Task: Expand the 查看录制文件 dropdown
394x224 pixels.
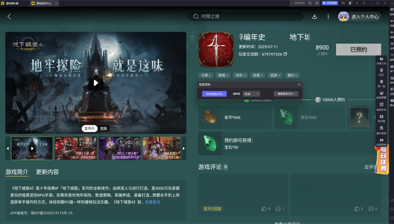Action: pyautogui.click(x=286, y=94)
